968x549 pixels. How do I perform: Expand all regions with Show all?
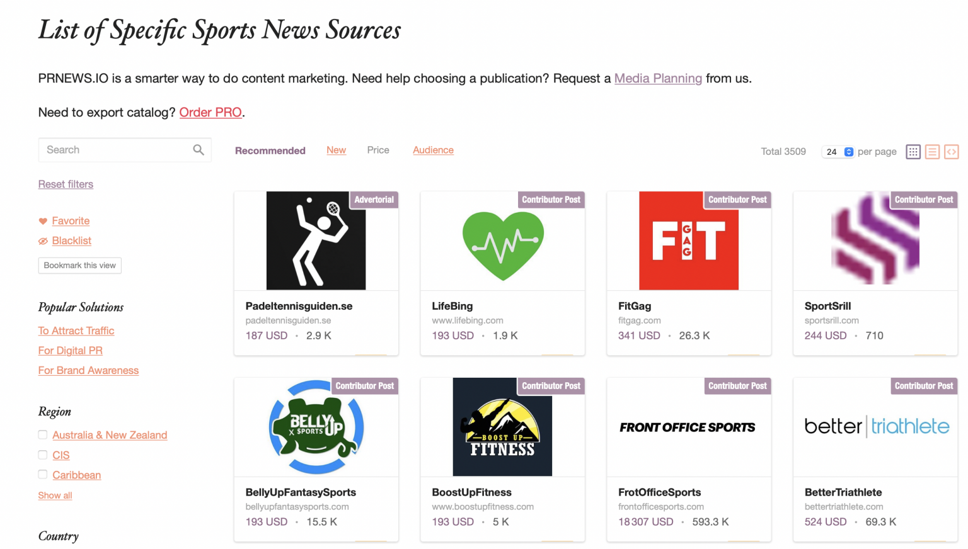55,495
